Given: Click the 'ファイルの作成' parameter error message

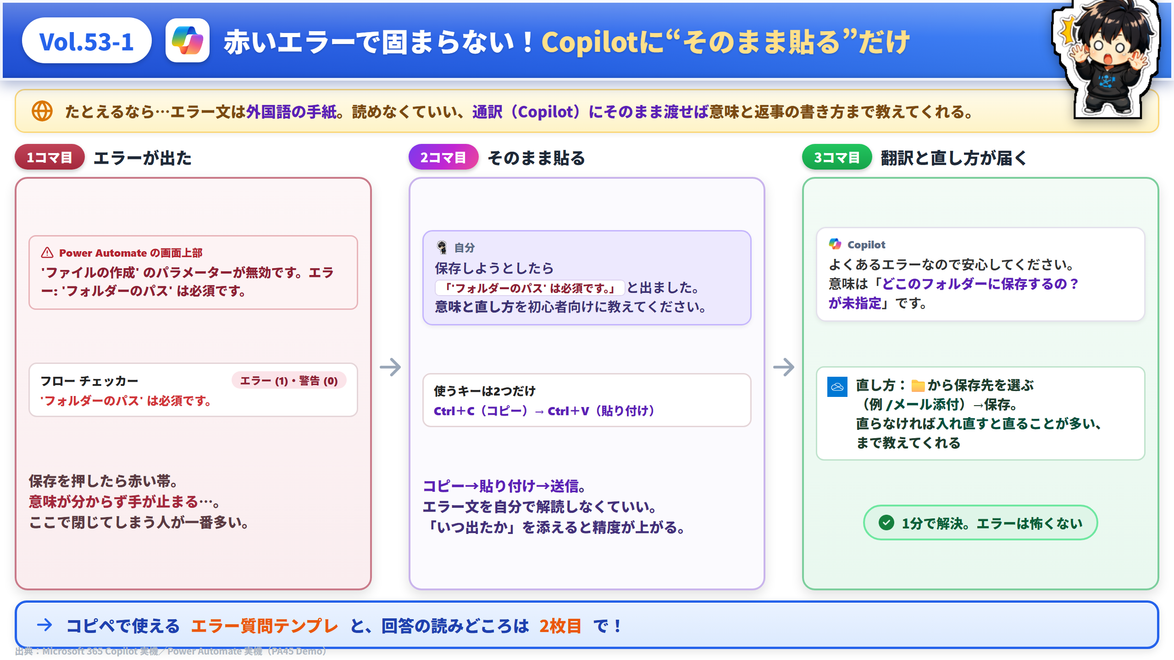Looking at the screenshot, I should click(x=188, y=281).
